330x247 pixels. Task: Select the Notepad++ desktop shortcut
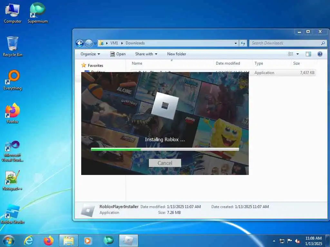coord(13,180)
